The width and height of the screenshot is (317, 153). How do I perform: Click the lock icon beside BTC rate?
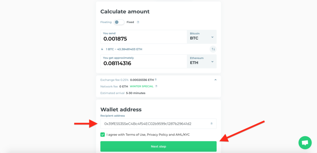(x=102, y=49)
